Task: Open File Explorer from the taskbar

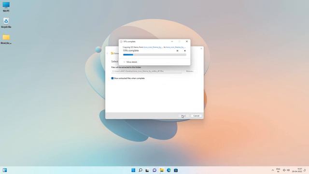Action: click(x=162, y=170)
